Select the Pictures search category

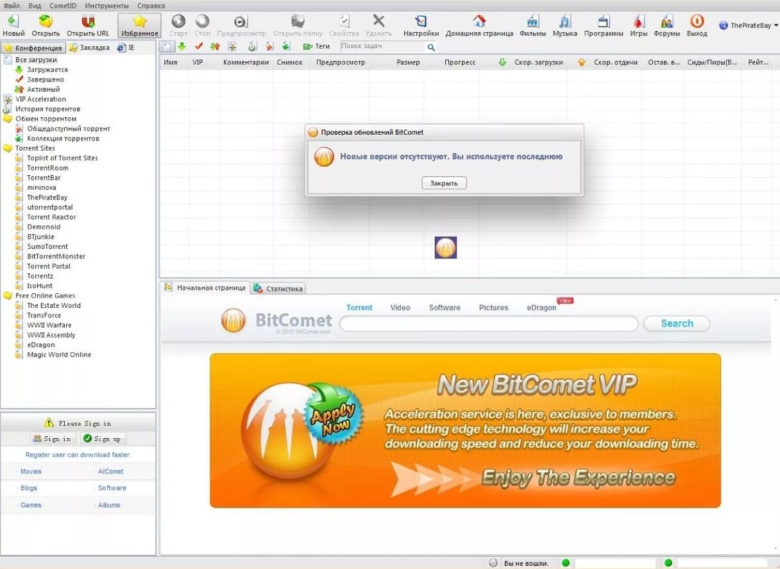[493, 308]
